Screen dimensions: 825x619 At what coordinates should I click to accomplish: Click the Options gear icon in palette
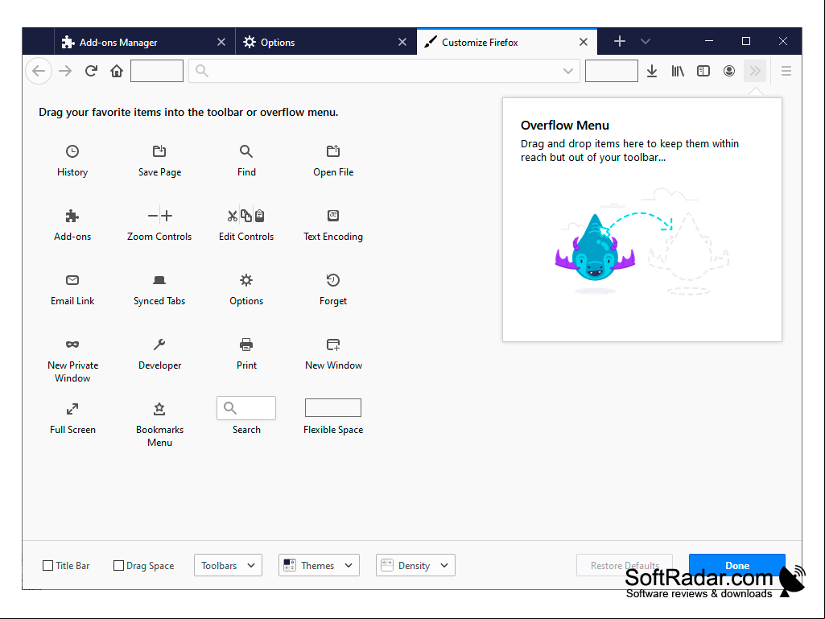[246, 280]
